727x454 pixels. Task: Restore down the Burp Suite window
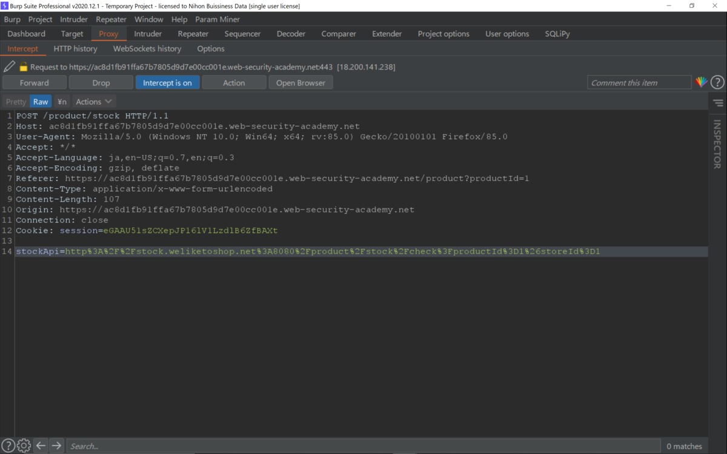pos(692,5)
